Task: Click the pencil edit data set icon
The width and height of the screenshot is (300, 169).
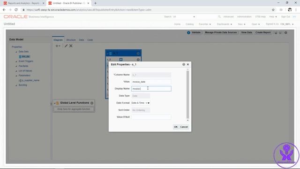Action: (x=66, y=46)
